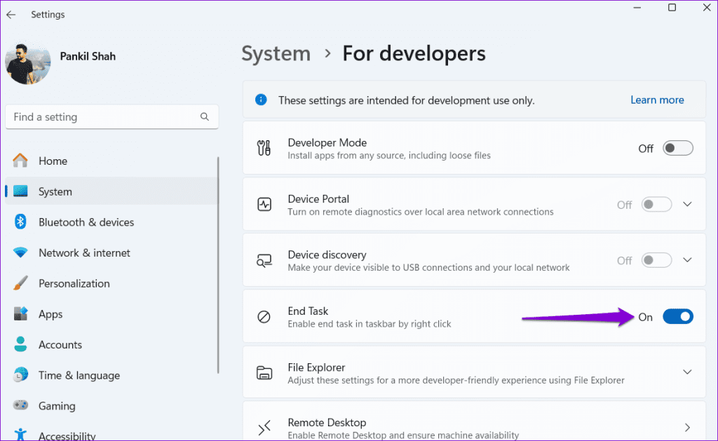Enable Developer Mode
718x441 pixels.
[677, 148]
